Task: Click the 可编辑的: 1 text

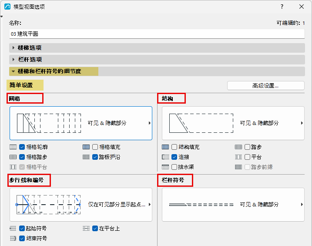Action: pyautogui.click(x=291, y=23)
